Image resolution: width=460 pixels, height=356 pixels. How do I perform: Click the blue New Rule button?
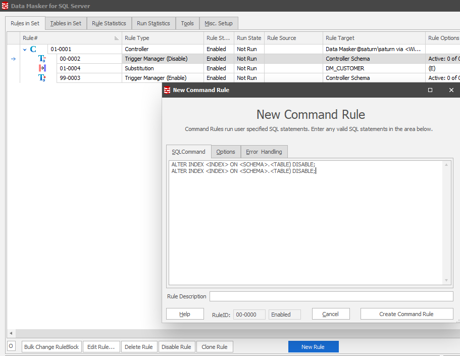313,347
